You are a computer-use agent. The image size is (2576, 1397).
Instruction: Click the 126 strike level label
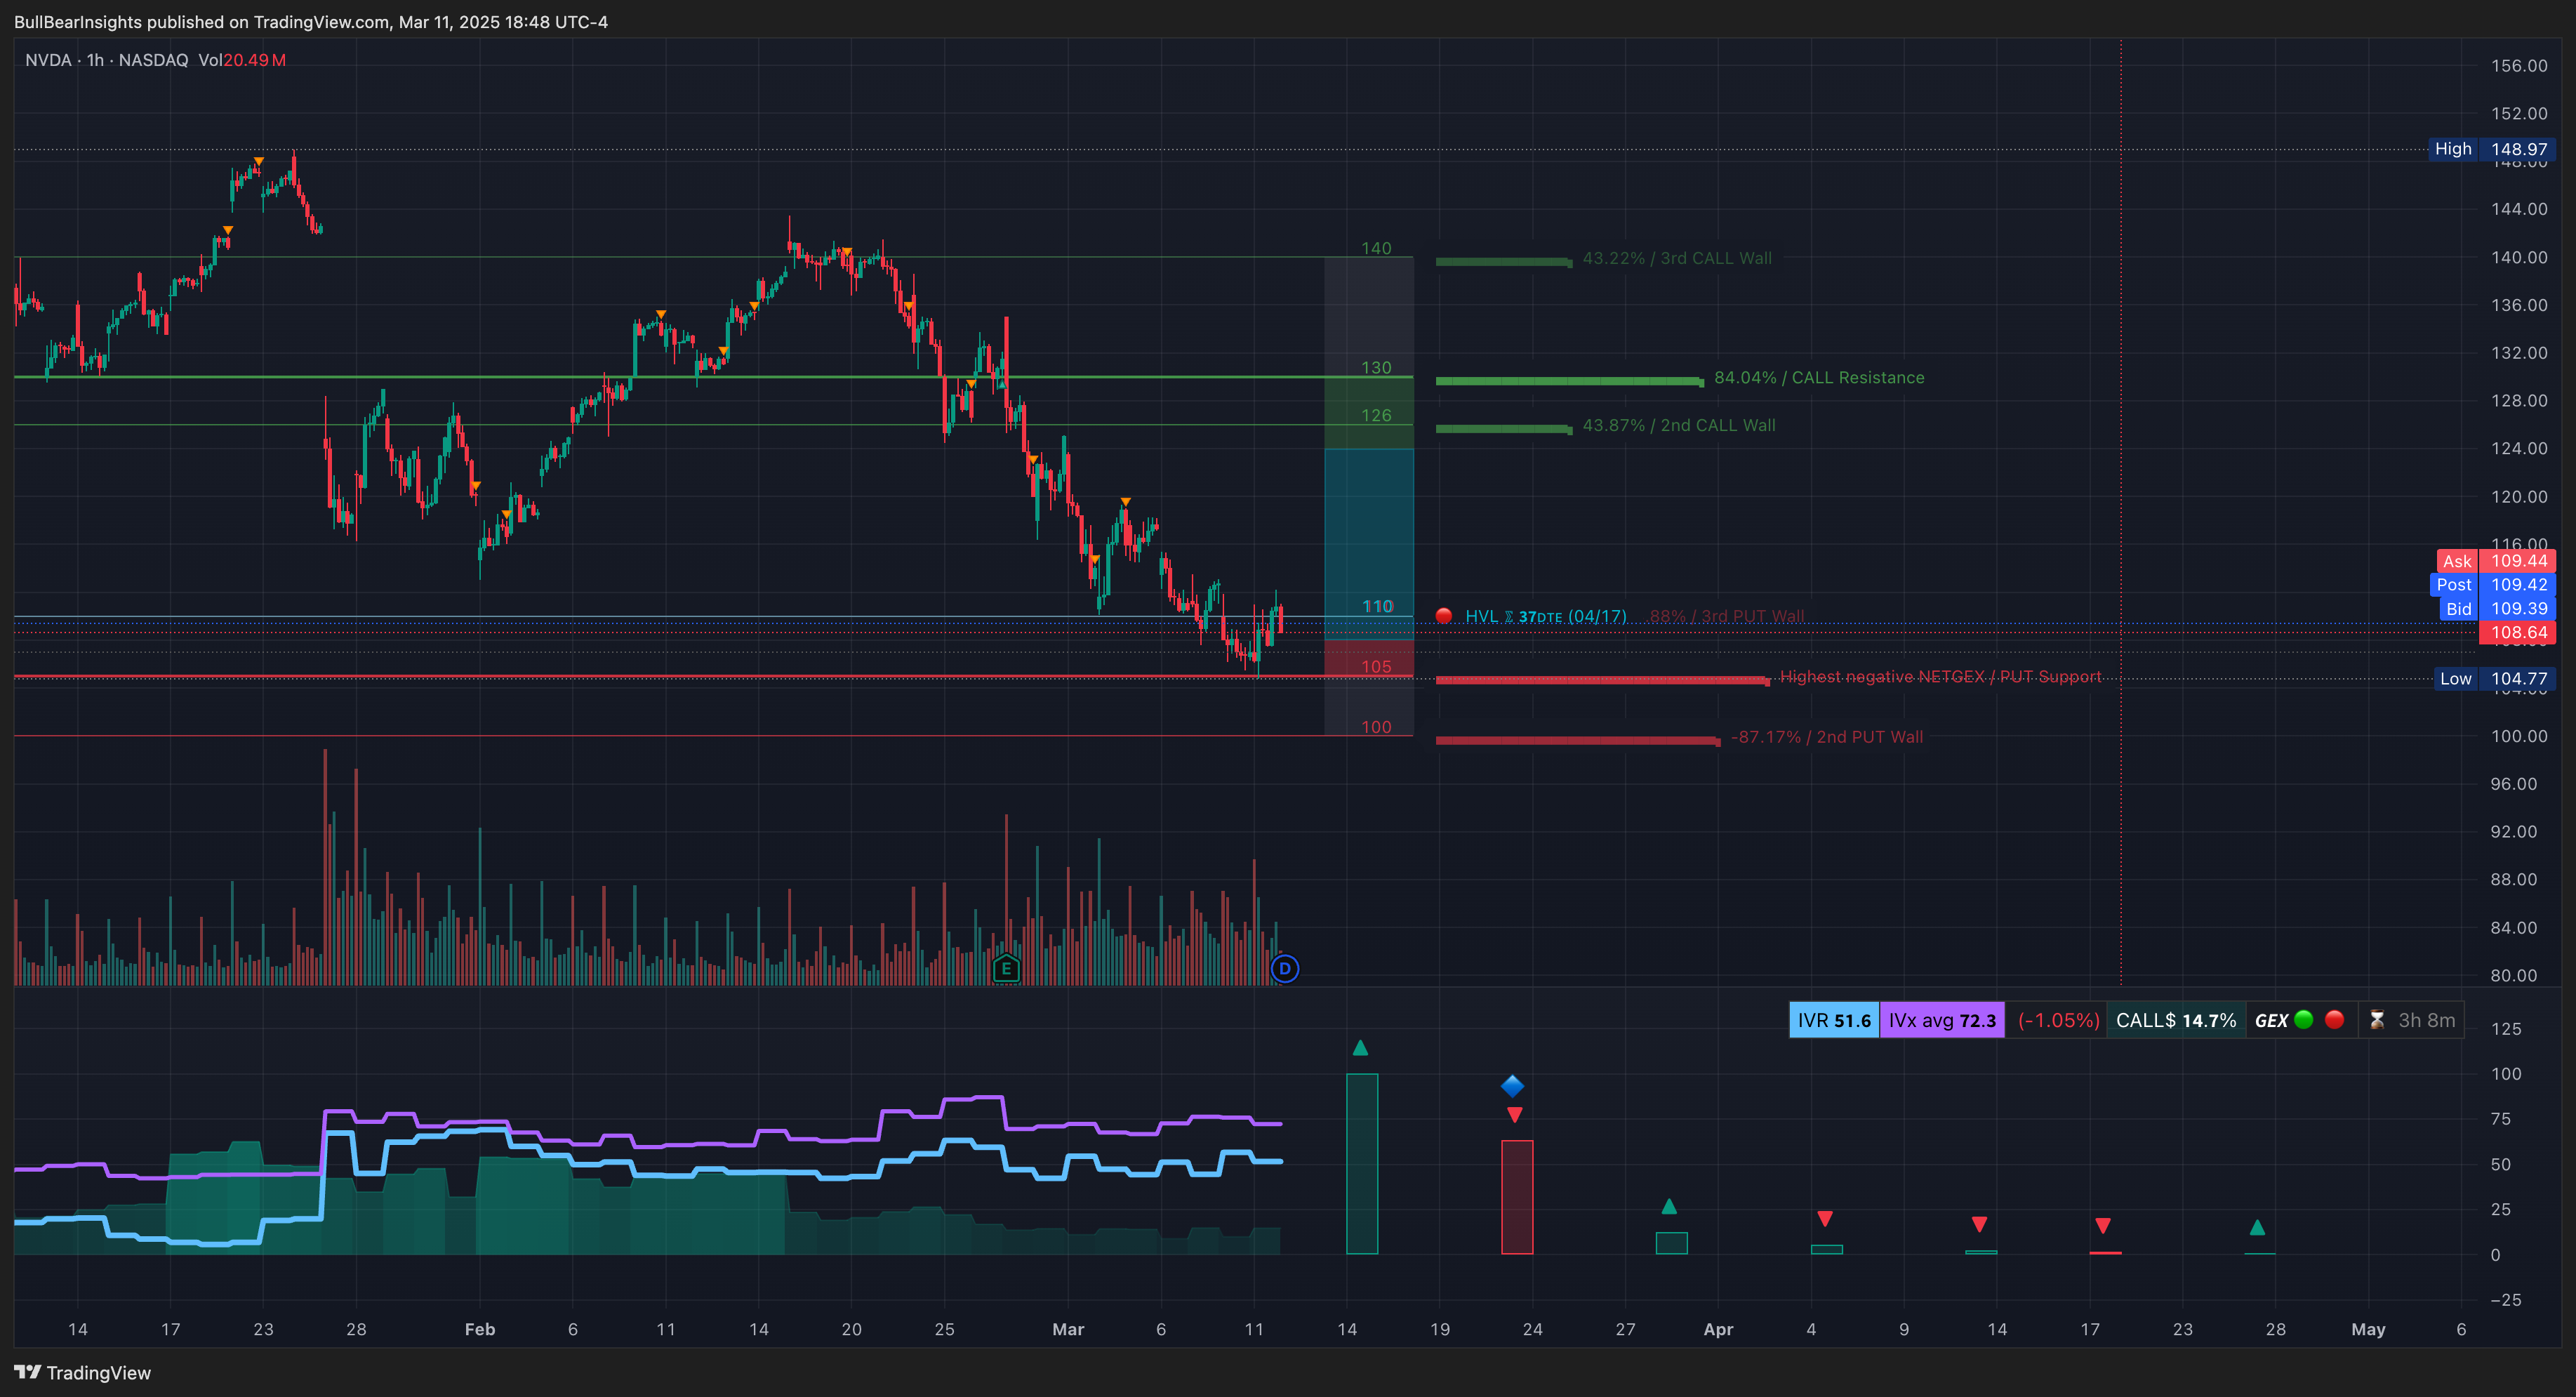(1376, 415)
